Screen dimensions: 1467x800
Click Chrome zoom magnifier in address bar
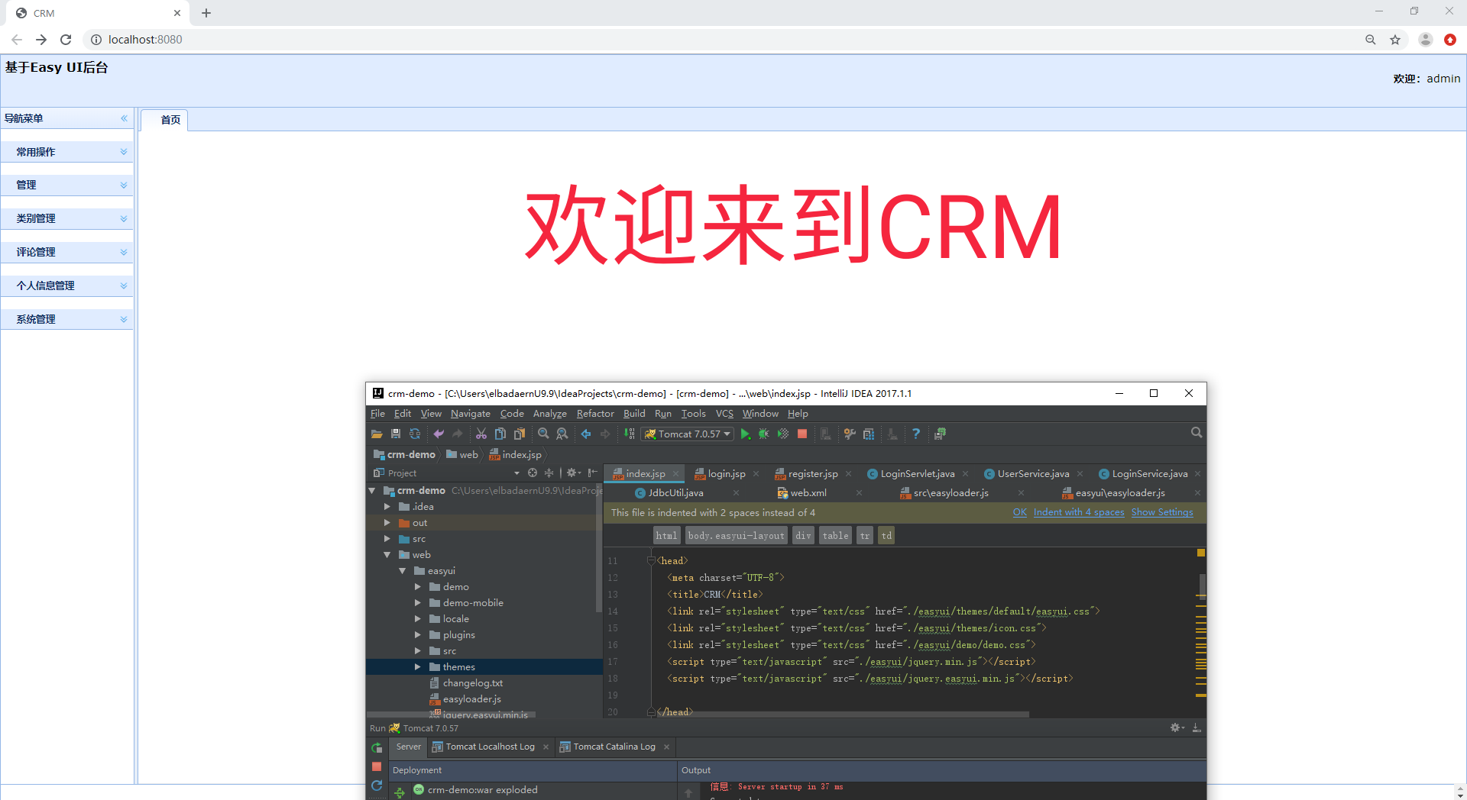[x=1371, y=40]
